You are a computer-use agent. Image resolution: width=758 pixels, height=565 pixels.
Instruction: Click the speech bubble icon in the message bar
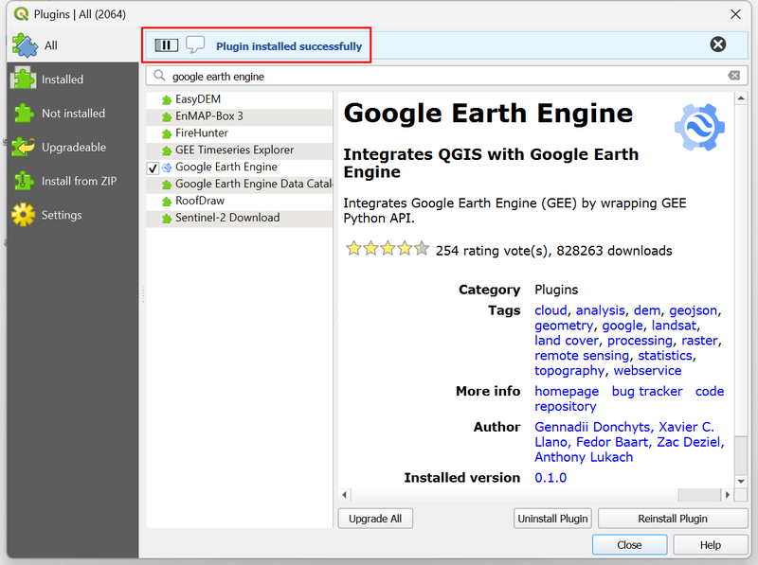click(195, 44)
